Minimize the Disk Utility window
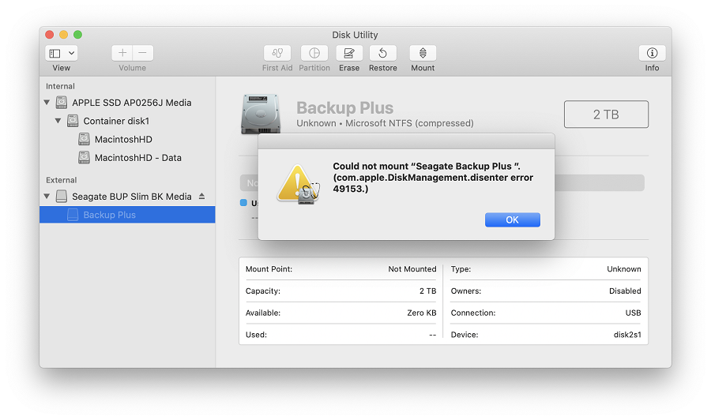Screen dimensions: 711x420 pyautogui.click(x=64, y=35)
